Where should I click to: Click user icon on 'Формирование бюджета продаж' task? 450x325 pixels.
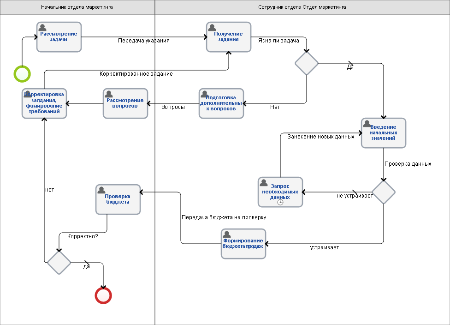[x=227, y=234]
